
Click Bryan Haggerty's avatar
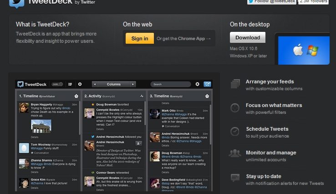pos(24,108)
